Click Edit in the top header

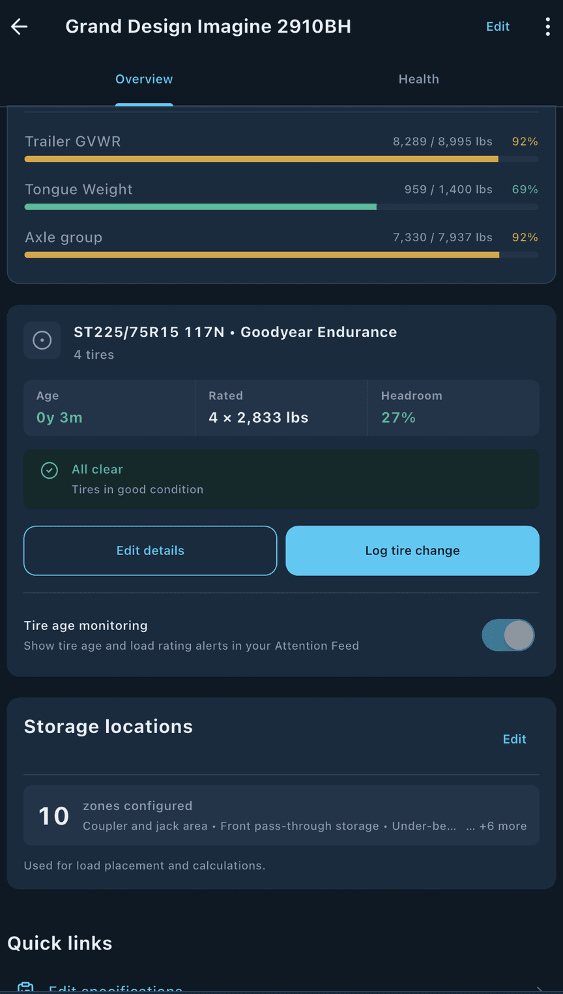(498, 27)
